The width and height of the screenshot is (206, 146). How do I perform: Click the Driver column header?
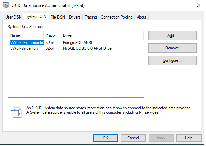pyautogui.click(x=102, y=35)
